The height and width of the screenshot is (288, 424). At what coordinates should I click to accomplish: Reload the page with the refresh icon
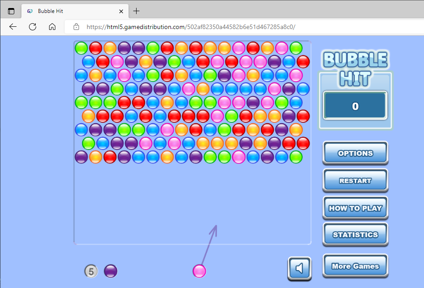[33, 27]
